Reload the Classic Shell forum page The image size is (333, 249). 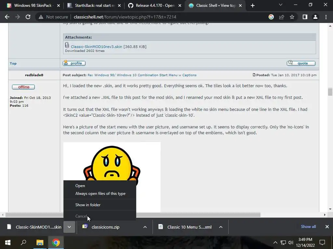pos(28,17)
